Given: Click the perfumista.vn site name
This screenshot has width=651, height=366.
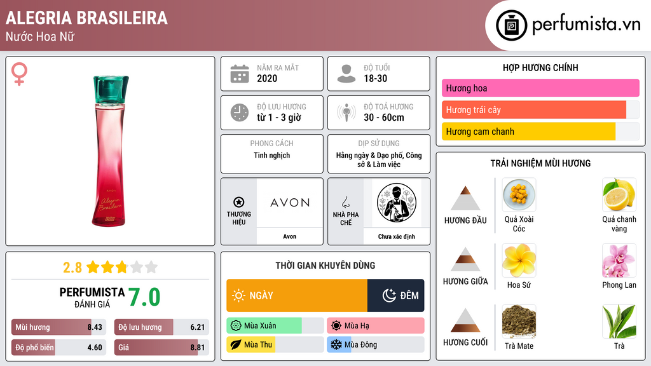Looking at the screenshot, I should (x=586, y=25).
